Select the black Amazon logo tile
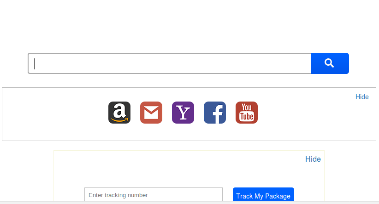Screen dimensions: 379x204 [119, 113]
